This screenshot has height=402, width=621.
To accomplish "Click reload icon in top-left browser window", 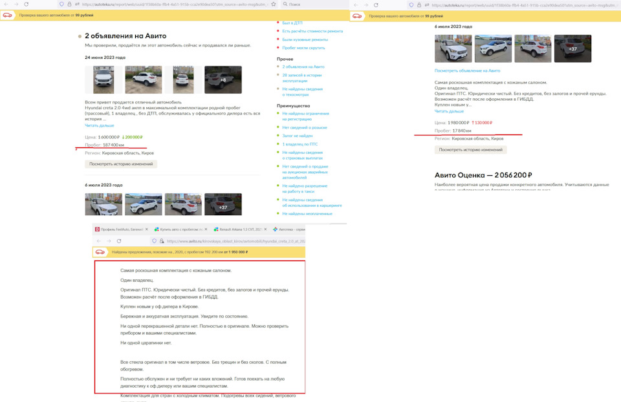I will 26,4.
